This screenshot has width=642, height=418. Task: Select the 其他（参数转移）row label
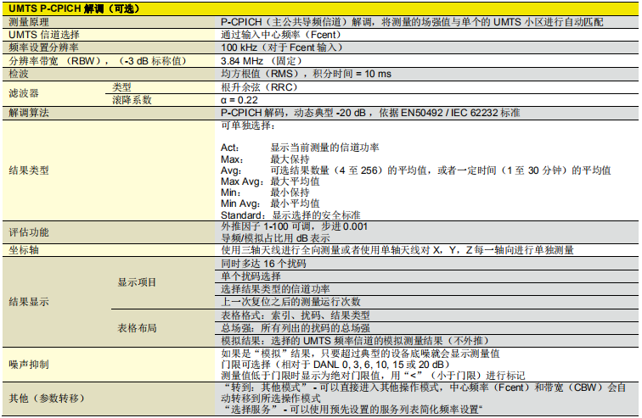click(x=48, y=398)
